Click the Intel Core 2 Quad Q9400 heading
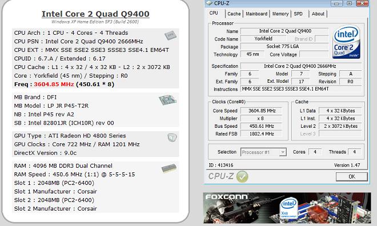The image size is (377, 226). [x=95, y=14]
